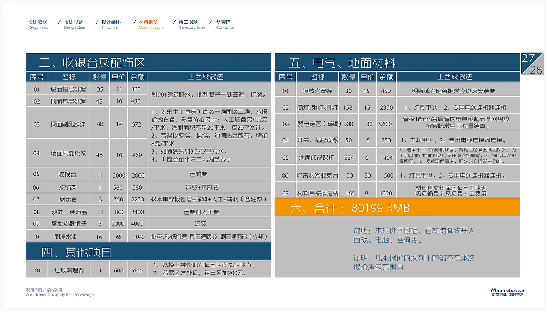Image resolution: width=547 pixels, height=311 pixels.
Task: Click the 27/28 page number badge
Action: coord(531,64)
